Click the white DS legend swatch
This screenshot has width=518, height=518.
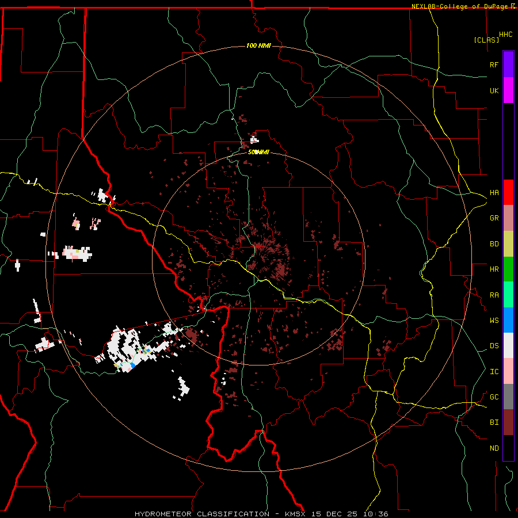pos(508,345)
